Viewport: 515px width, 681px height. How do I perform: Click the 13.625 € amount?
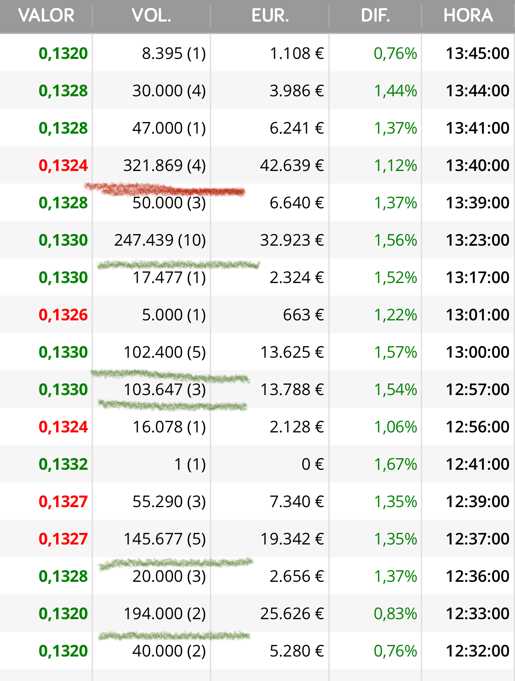pyautogui.click(x=292, y=352)
